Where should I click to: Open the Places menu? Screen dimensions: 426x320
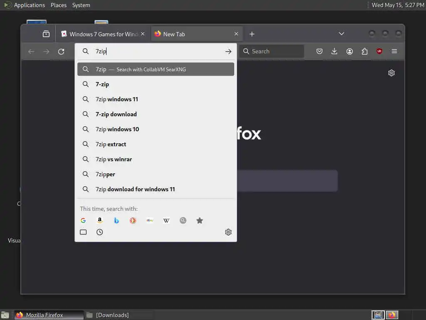pos(59,5)
